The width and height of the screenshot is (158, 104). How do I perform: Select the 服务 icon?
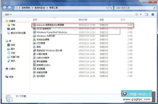(34, 47)
